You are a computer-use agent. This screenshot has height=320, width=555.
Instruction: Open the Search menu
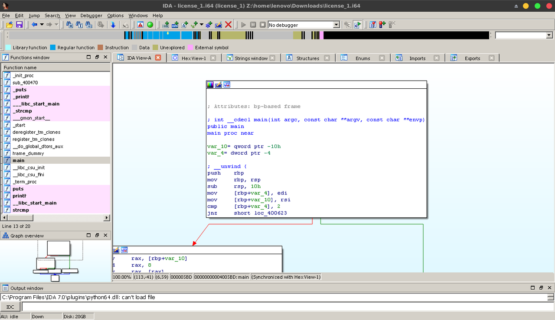[x=52, y=16]
